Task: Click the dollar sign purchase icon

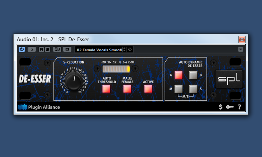Action: pos(220,107)
